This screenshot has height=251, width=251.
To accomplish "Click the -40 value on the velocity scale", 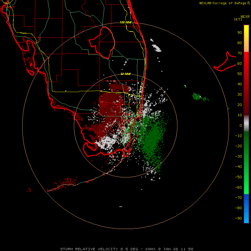I will [238, 167].
